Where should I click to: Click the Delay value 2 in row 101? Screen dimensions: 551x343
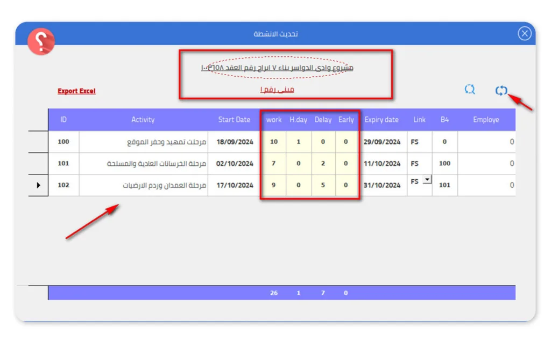[323, 163]
